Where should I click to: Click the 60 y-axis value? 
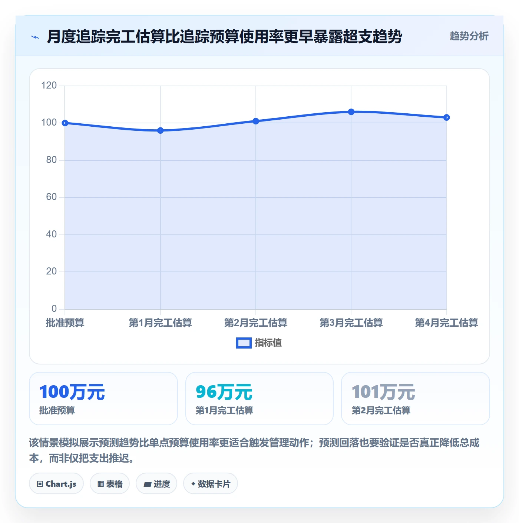(x=51, y=197)
